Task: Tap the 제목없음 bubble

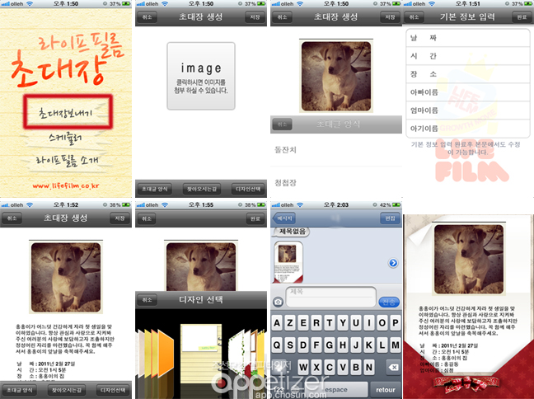Action: point(293,232)
